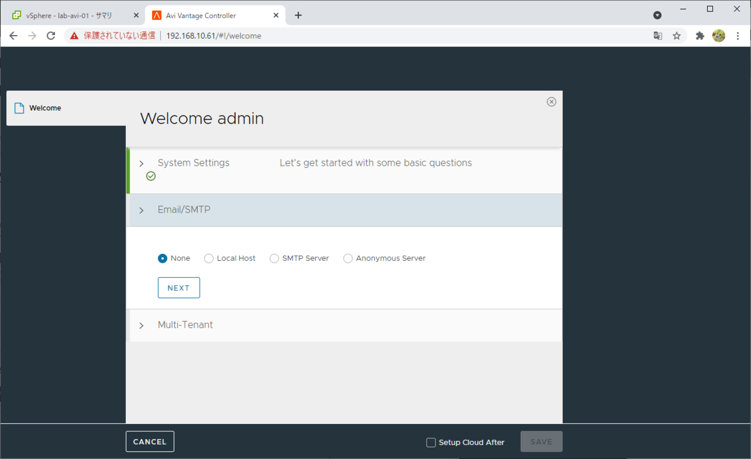Select the None email option

coord(163,258)
